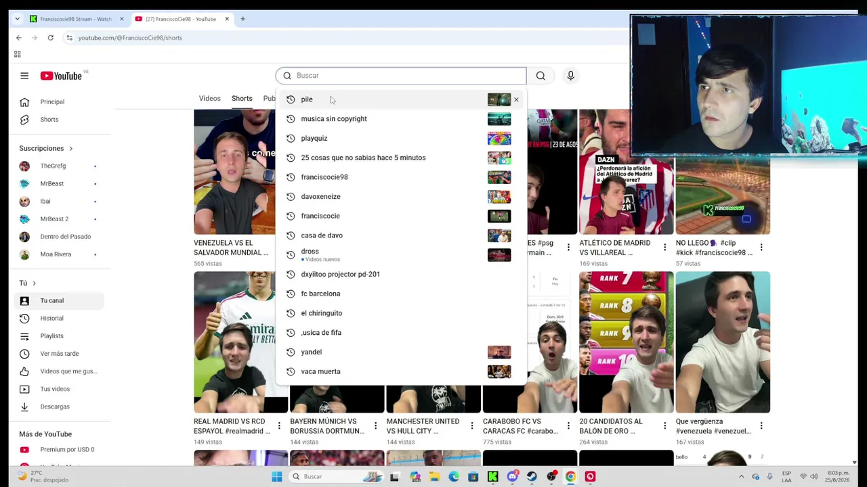Image resolution: width=867 pixels, height=487 pixels.
Task: Reload the current page
Action: point(50,38)
